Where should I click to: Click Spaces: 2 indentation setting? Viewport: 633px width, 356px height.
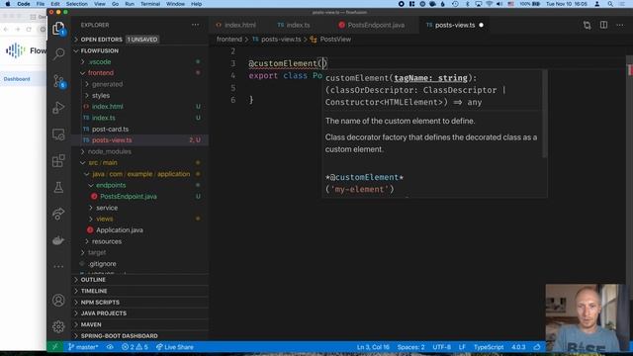point(410,347)
